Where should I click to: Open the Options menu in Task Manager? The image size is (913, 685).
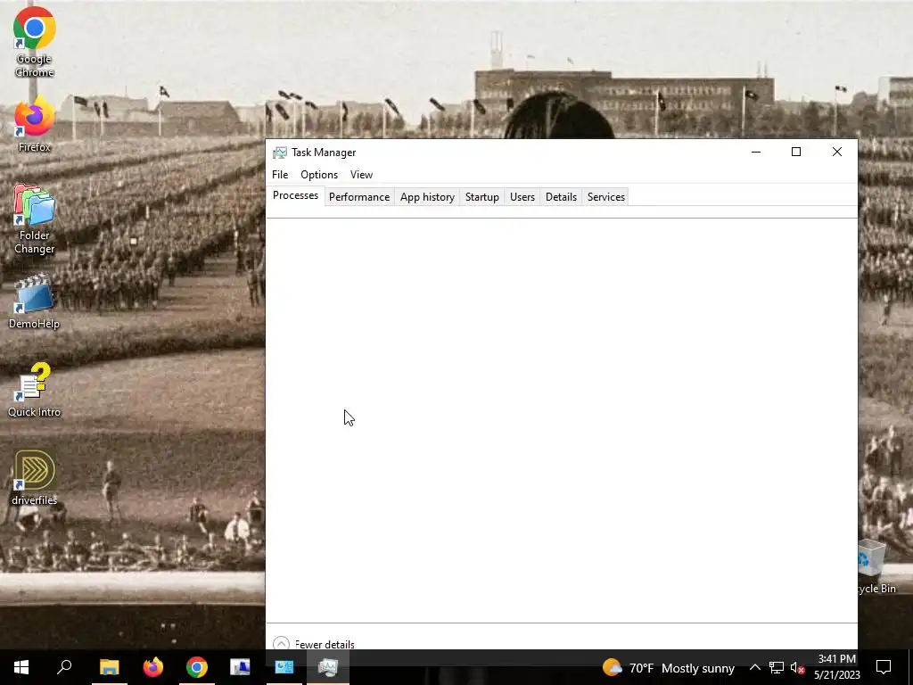tap(319, 175)
